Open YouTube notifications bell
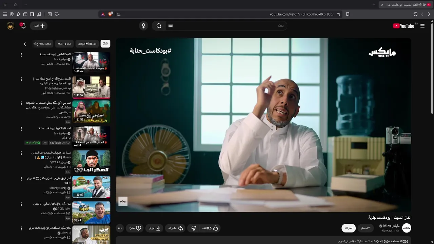Image resolution: width=434 pixels, height=244 pixels. click(x=23, y=26)
